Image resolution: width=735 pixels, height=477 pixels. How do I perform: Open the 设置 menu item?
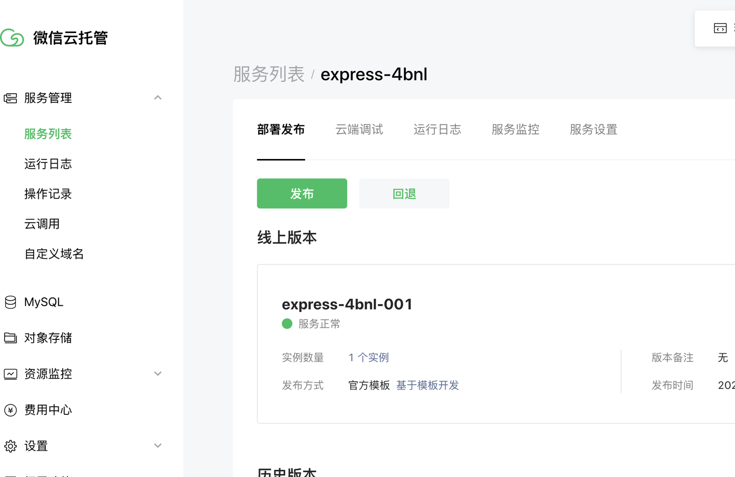pos(36,446)
